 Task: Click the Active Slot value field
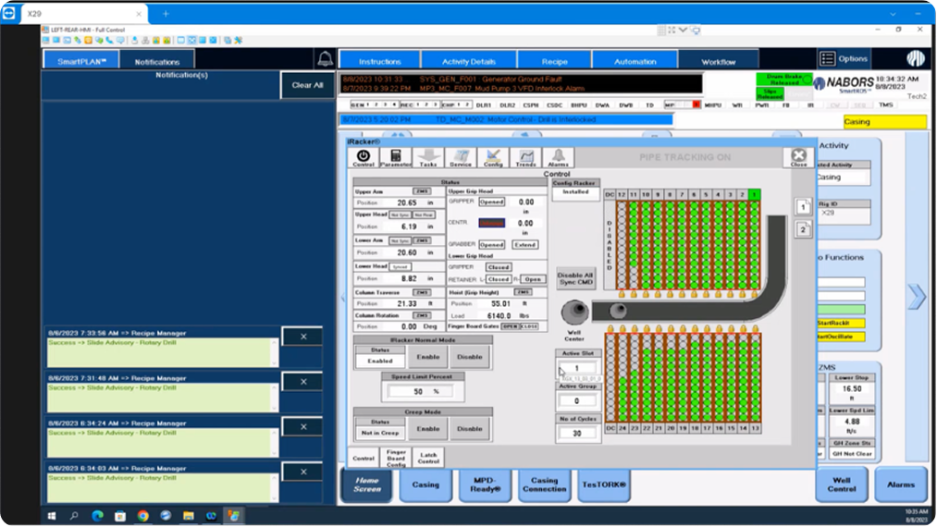click(576, 368)
